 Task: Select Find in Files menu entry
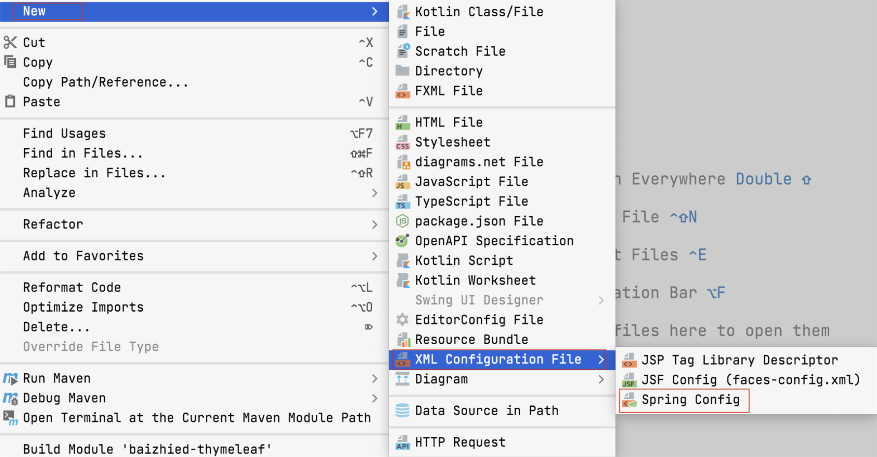pos(83,154)
